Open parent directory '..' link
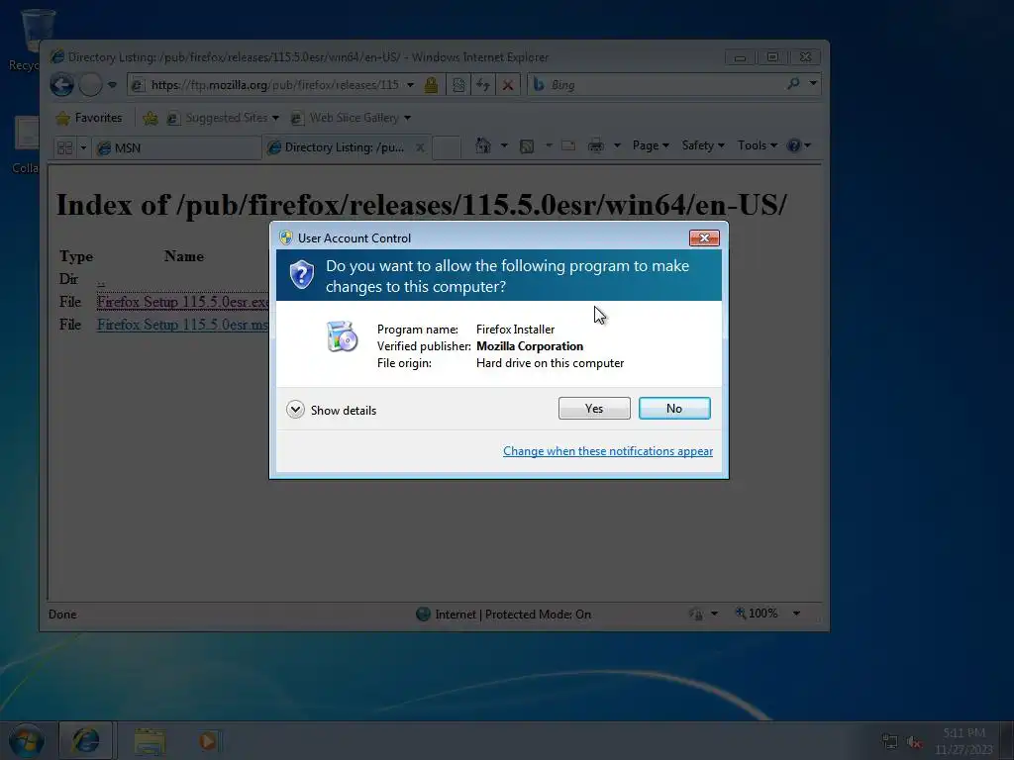Viewport: 1014px width, 760px height. (x=101, y=280)
